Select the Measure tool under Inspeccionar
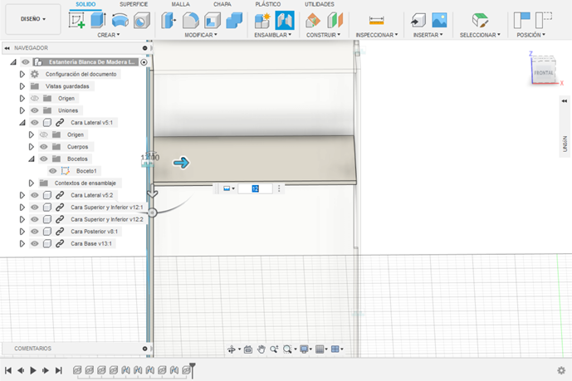 coord(376,21)
